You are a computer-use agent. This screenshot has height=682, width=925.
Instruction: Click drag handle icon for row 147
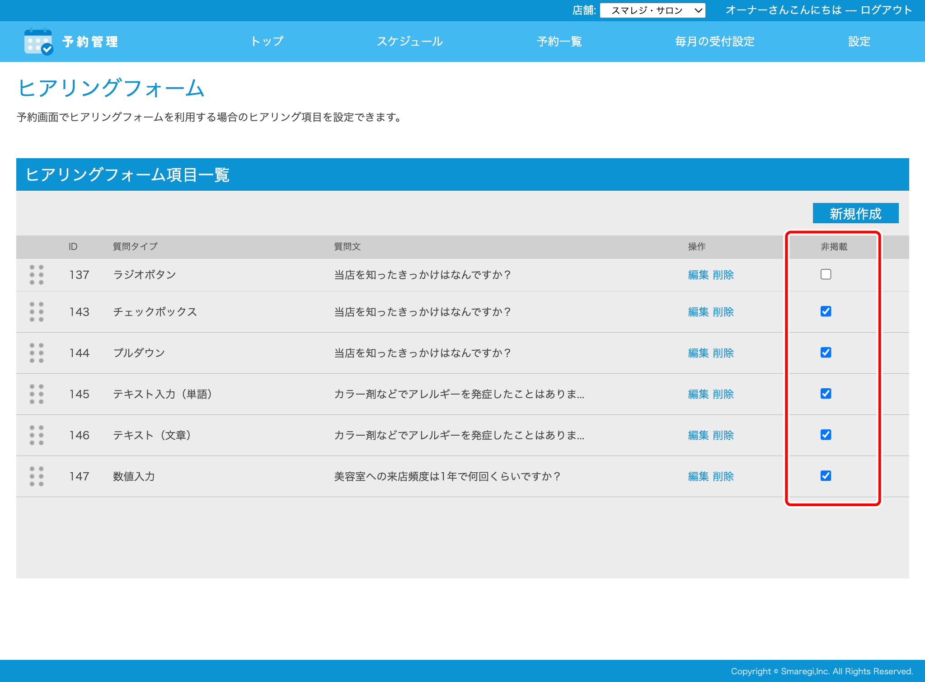tap(37, 476)
